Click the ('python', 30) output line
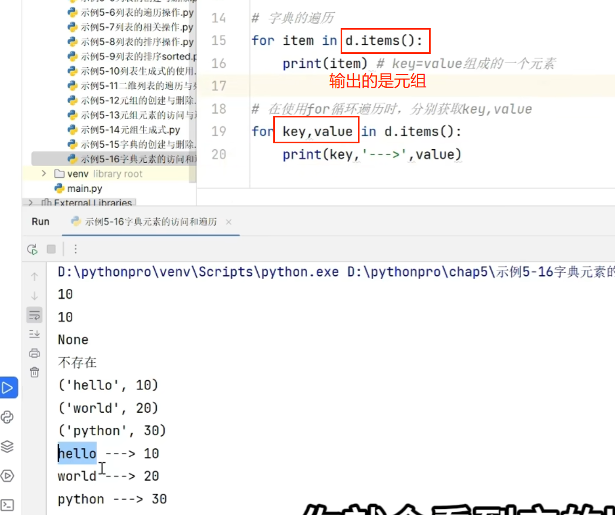Image resolution: width=615 pixels, height=515 pixels. 112,431
